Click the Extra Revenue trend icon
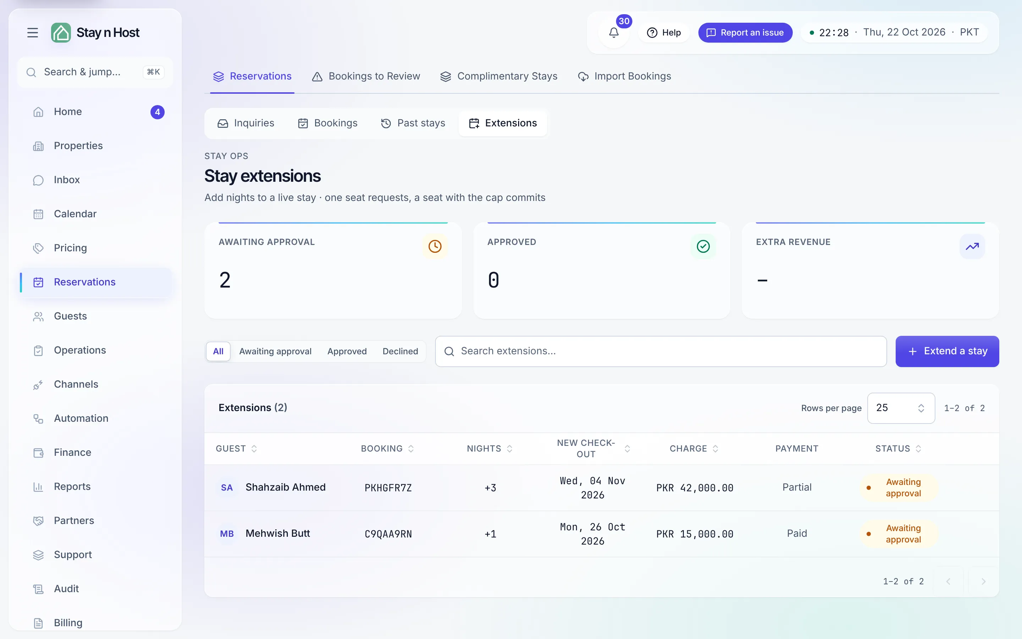Image resolution: width=1022 pixels, height=639 pixels. [972, 246]
